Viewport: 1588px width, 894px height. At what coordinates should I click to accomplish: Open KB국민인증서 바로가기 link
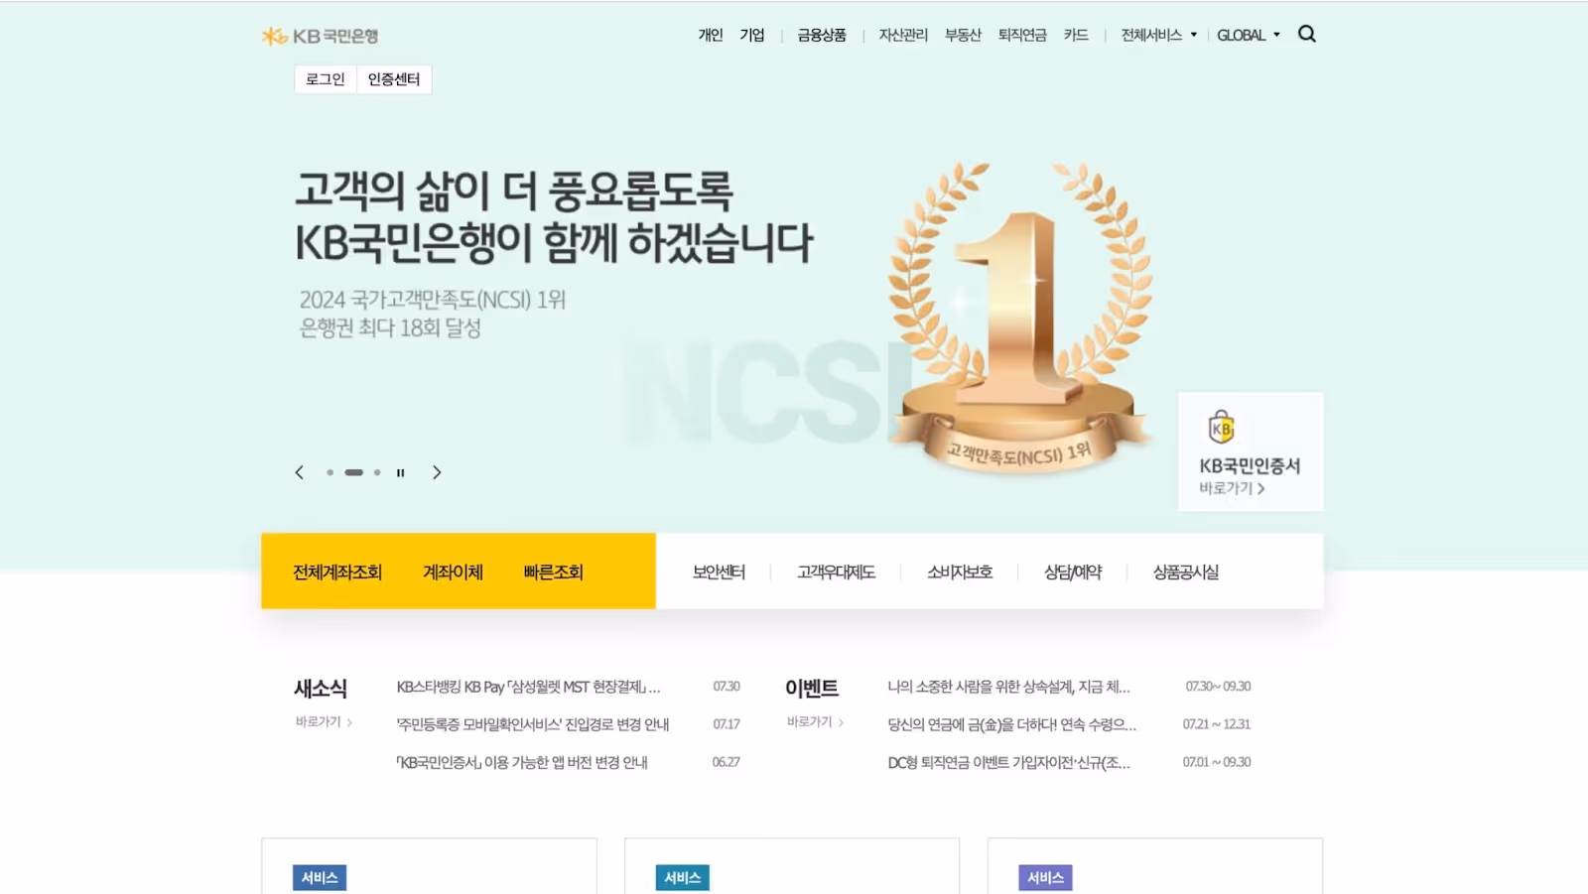[1232, 488]
